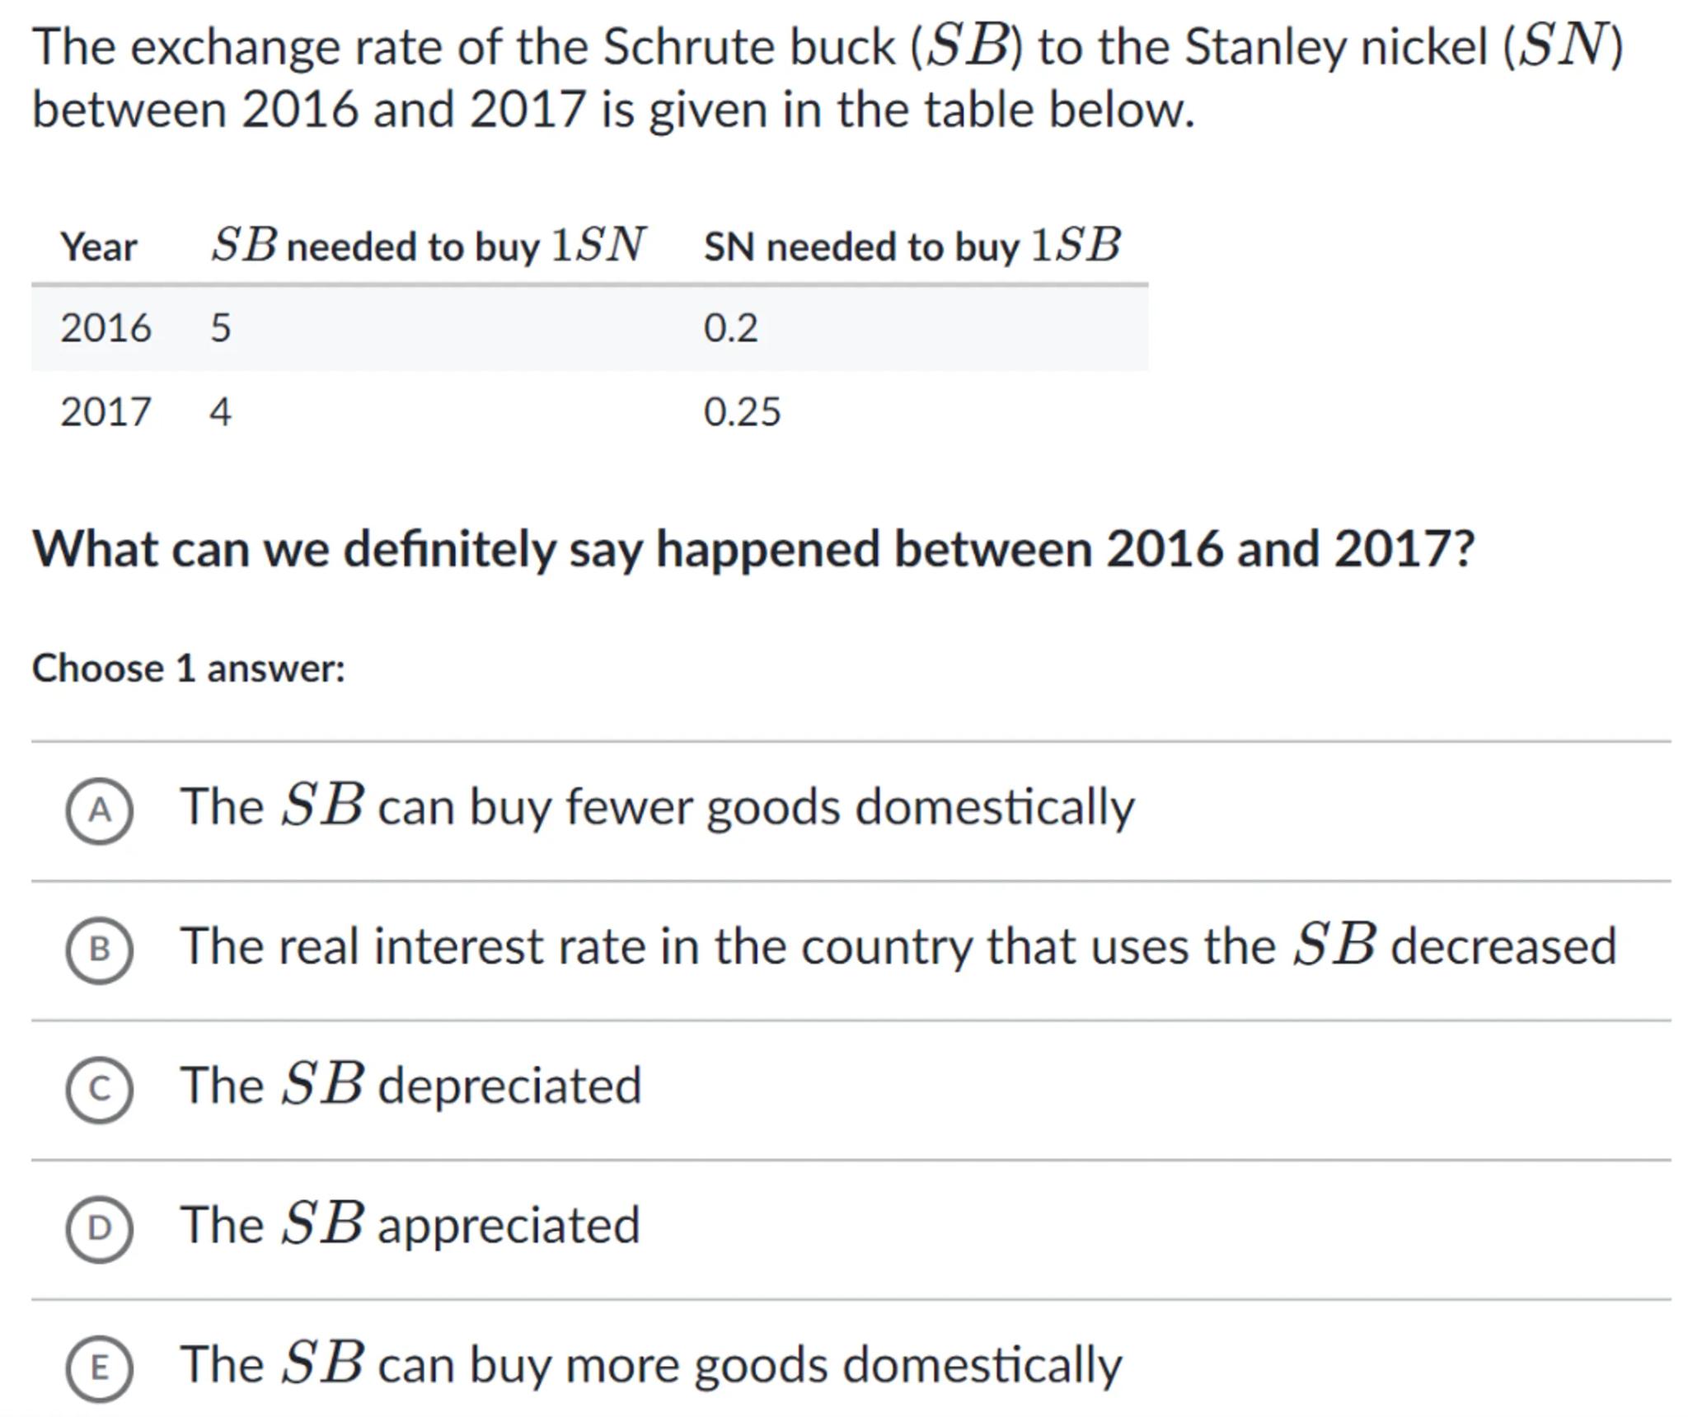
Task: Choose the radio circle labeled C
Action: (x=99, y=1089)
